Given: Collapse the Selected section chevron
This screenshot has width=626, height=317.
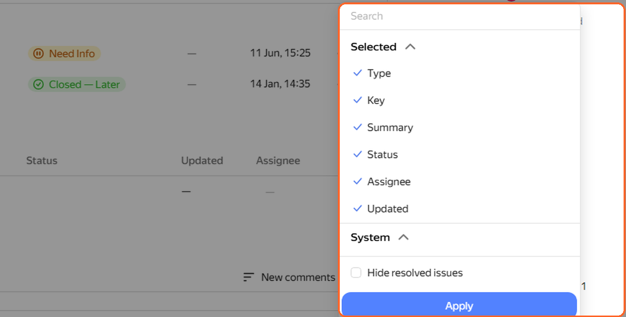Looking at the screenshot, I should [410, 47].
